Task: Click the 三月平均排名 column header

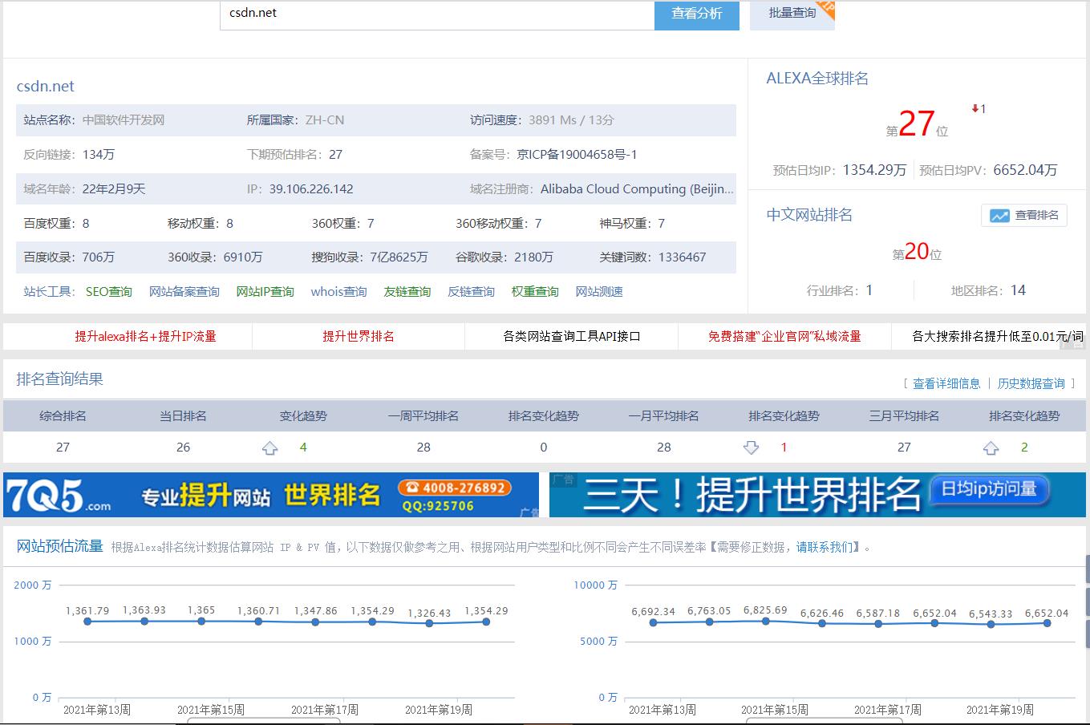Action: (904, 416)
